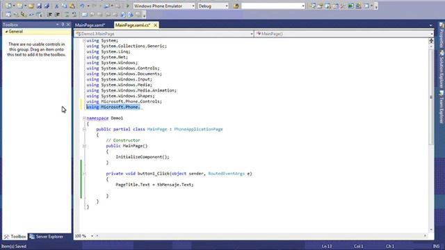Click the 'InitializeComponent();' code line
445x250 pixels.
pyautogui.click(x=142, y=157)
